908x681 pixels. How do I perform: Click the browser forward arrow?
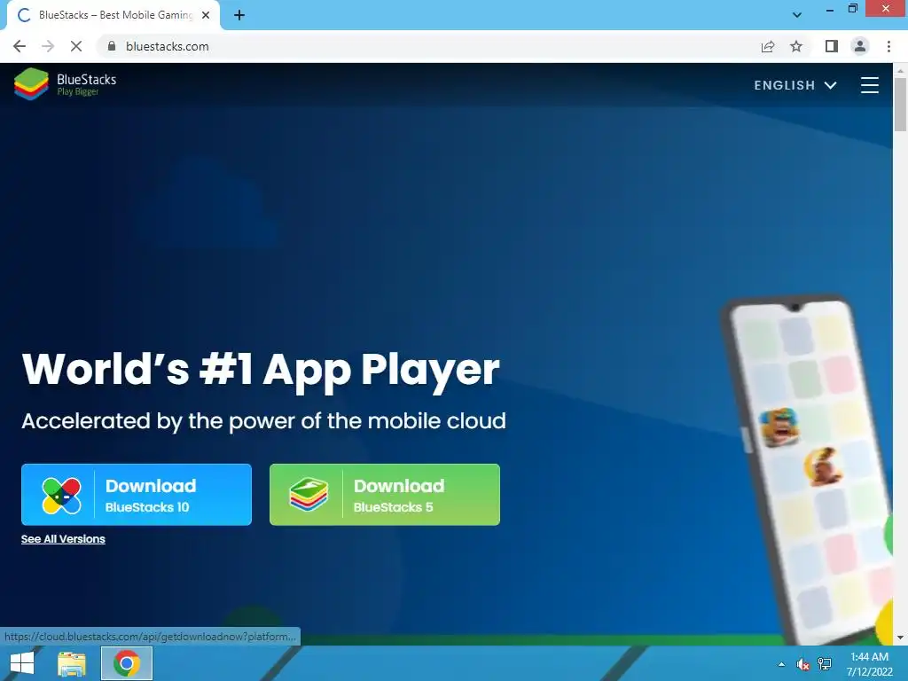click(x=48, y=46)
